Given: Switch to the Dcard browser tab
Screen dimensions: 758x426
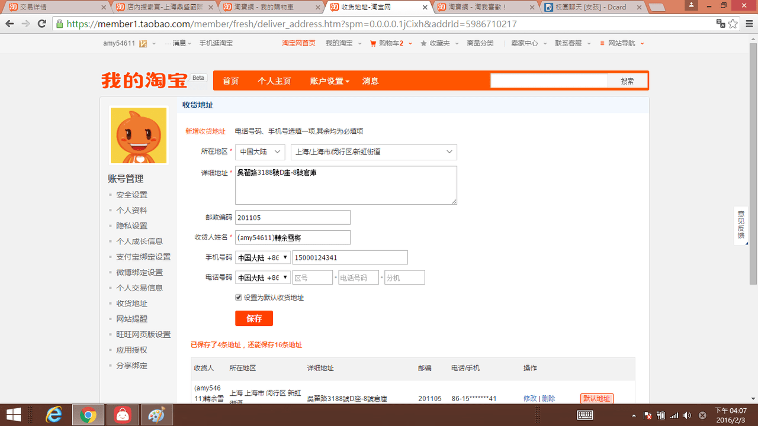Looking at the screenshot, I should [594, 7].
